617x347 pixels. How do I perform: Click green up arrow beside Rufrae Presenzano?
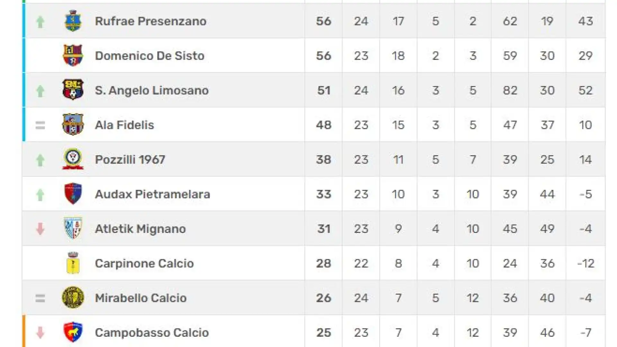pos(40,22)
